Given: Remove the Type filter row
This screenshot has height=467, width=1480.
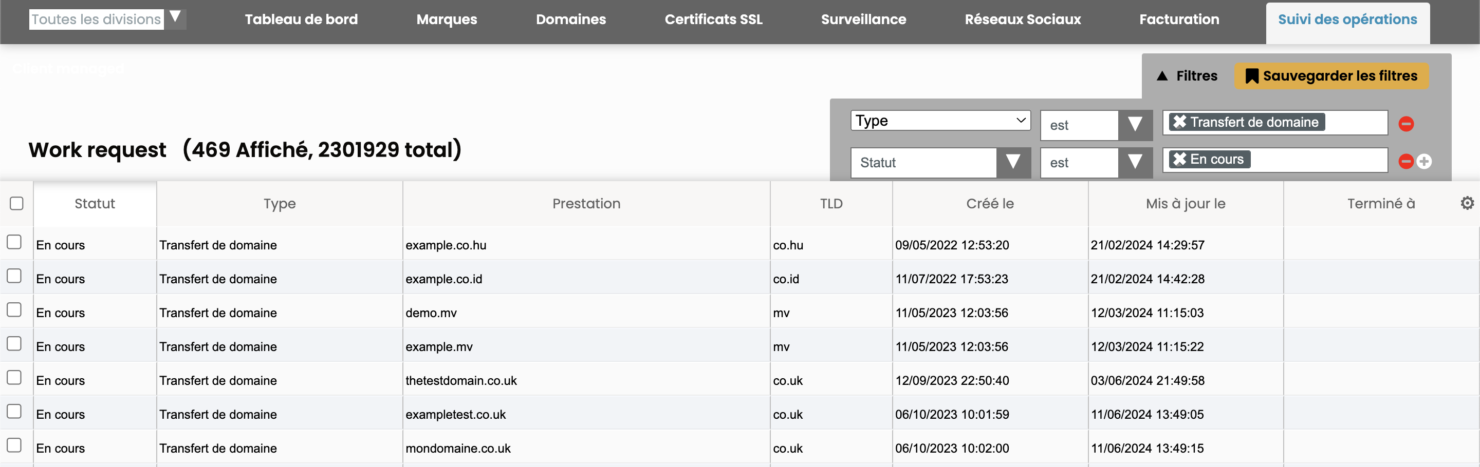Looking at the screenshot, I should [x=1406, y=124].
